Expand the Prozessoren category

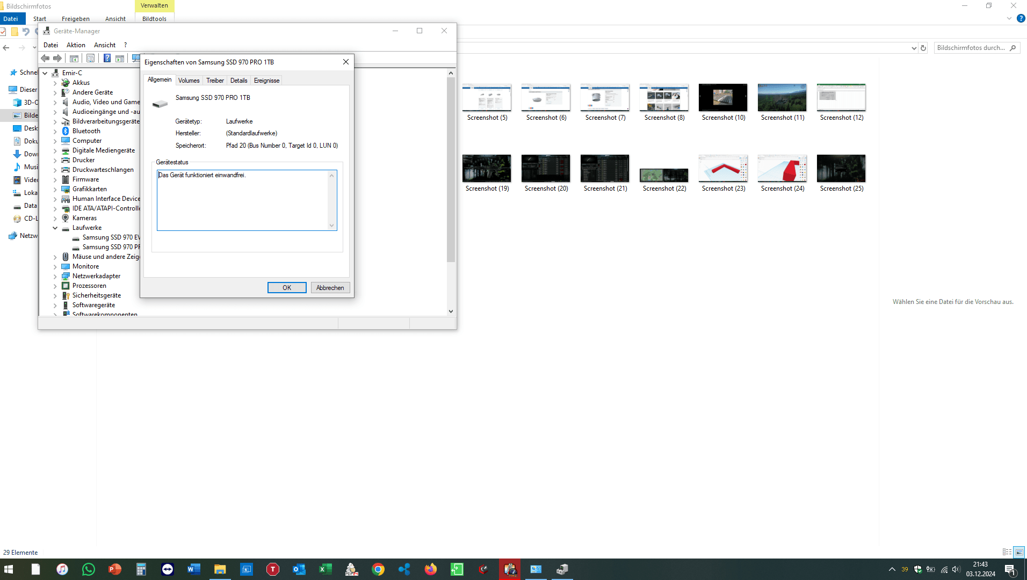(x=55, y=286)
